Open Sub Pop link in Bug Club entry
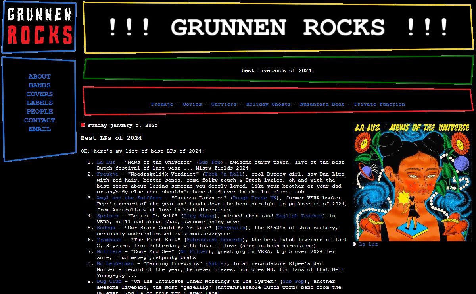 click(x=293, y=281)
